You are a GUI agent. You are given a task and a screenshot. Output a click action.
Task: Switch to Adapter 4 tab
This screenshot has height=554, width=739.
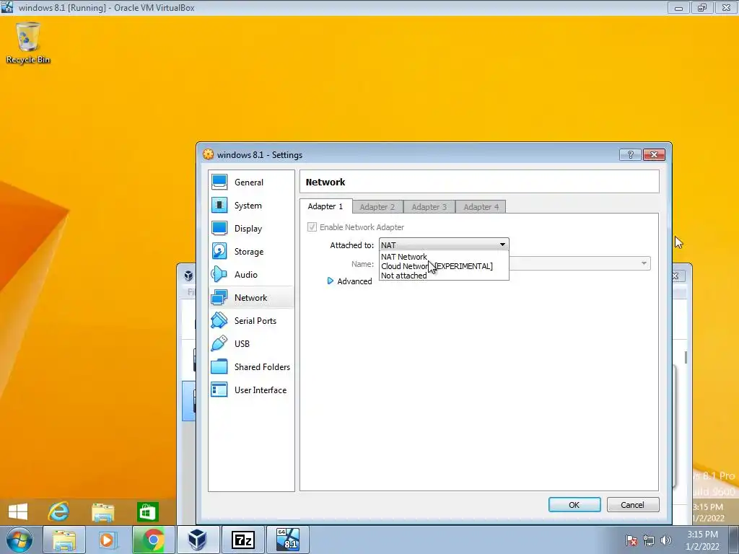pos(481,207)
